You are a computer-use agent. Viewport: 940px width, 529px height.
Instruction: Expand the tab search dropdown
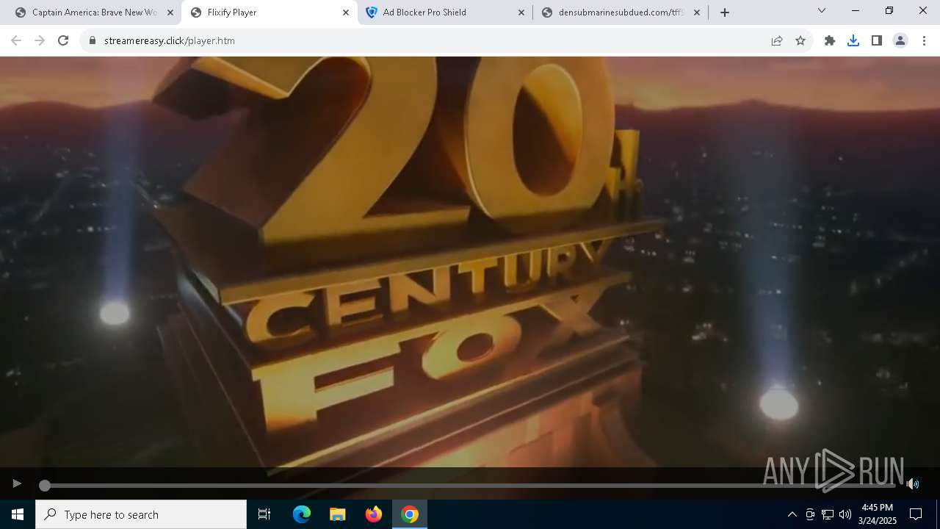click(x=822, y=11)
